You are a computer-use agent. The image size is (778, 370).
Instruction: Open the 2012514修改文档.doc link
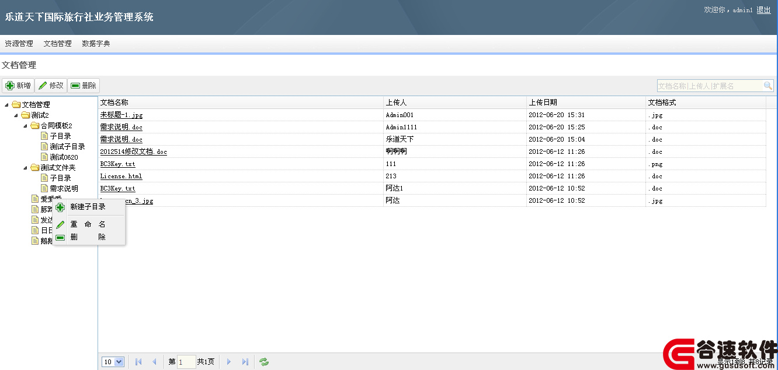click(133, 151)
